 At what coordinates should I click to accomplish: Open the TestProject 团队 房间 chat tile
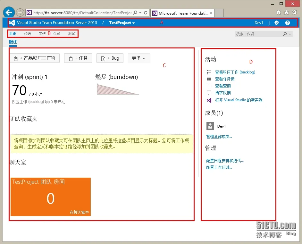[51, 197]
